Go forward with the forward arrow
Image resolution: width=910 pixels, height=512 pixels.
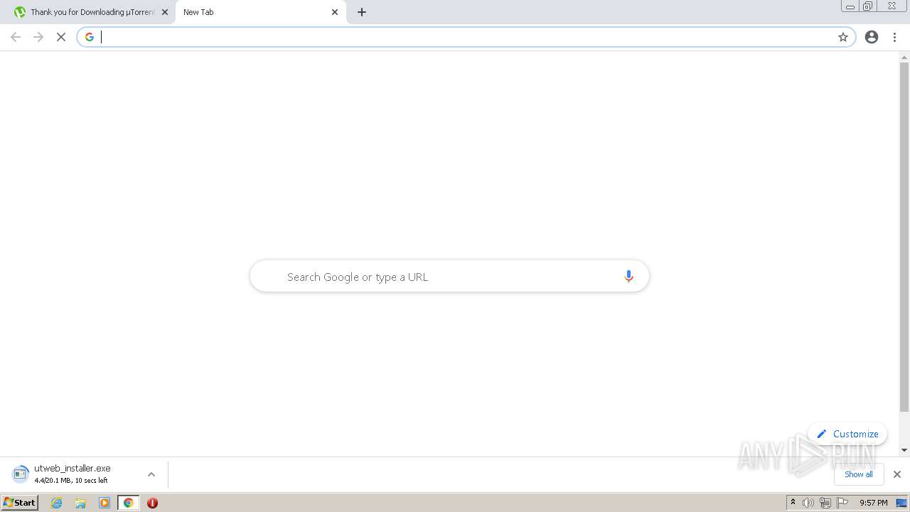click(38, 37)
